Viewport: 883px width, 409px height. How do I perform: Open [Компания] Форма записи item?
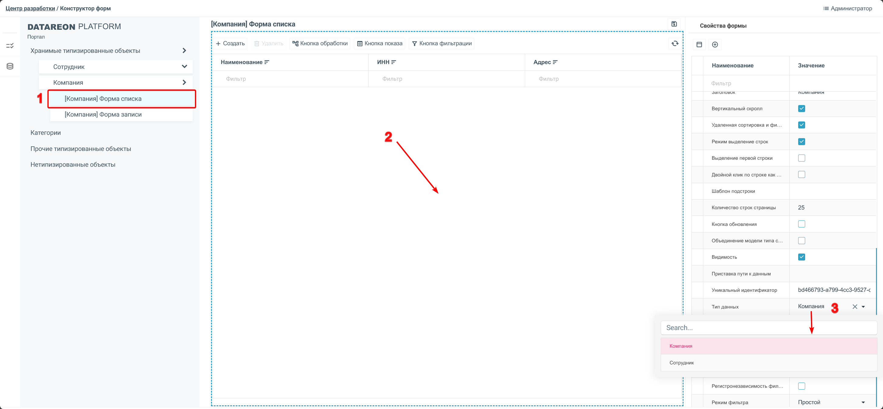point(103,114)
